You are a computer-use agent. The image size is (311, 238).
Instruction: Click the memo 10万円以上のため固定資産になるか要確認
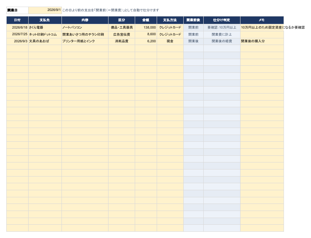tap(273, 27)
